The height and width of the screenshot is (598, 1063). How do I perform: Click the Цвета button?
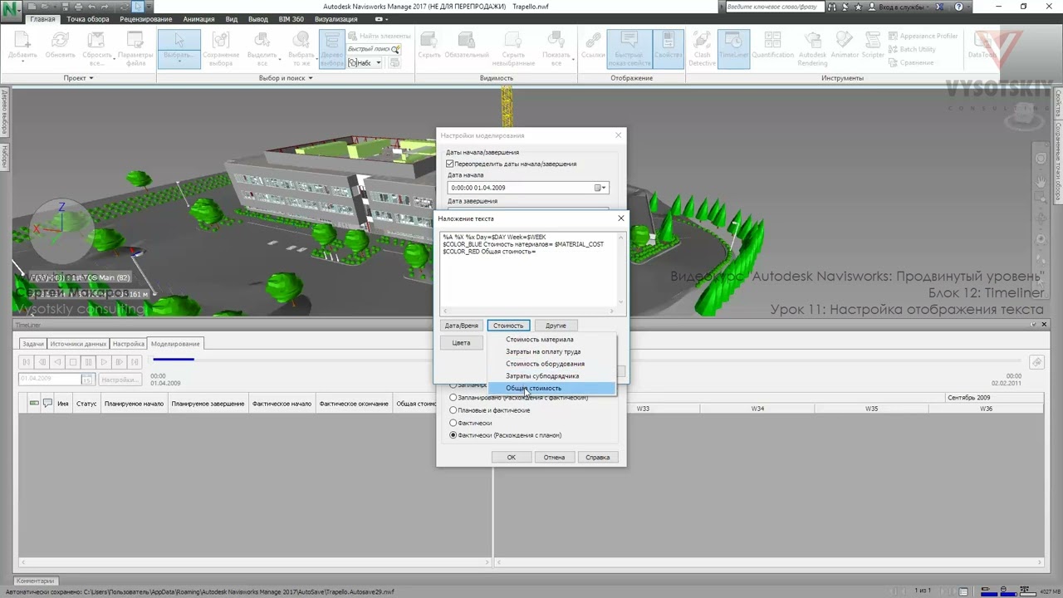pos(462,343)
